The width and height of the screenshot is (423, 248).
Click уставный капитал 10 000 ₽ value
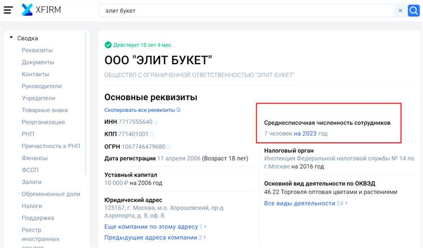116,183
